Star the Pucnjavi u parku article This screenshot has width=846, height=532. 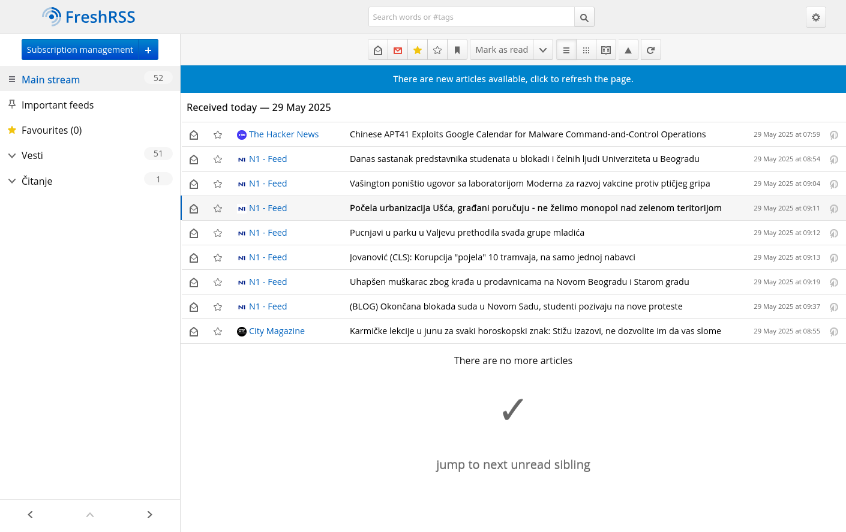pos(218,233)
